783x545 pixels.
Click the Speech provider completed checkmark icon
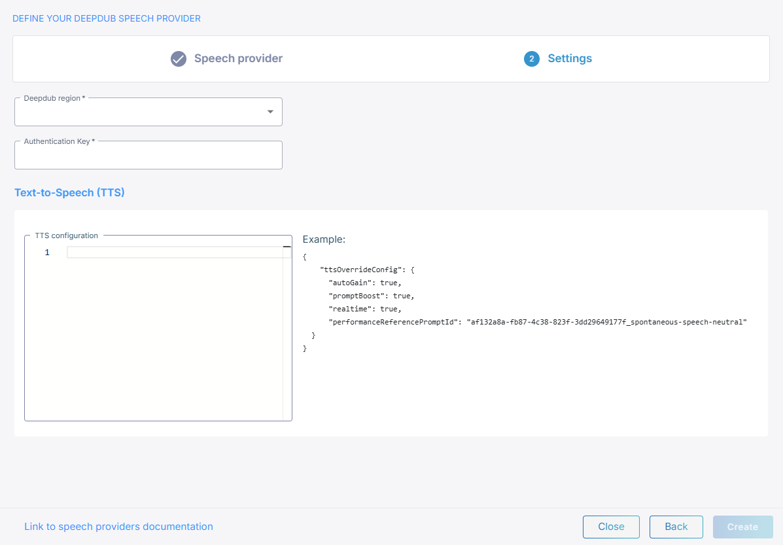[179, 58]
